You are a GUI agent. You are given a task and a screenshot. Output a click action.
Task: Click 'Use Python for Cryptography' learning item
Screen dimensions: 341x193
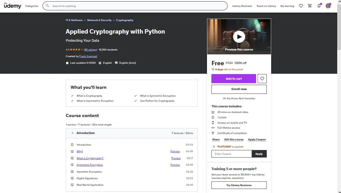[x=157, y=101]
